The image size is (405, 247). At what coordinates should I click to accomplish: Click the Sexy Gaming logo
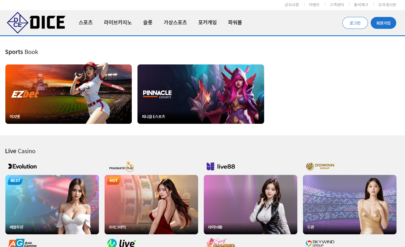coord(221,243)
